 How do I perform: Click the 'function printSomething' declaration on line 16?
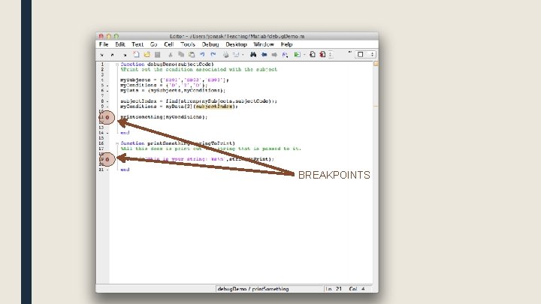(177, 143)
